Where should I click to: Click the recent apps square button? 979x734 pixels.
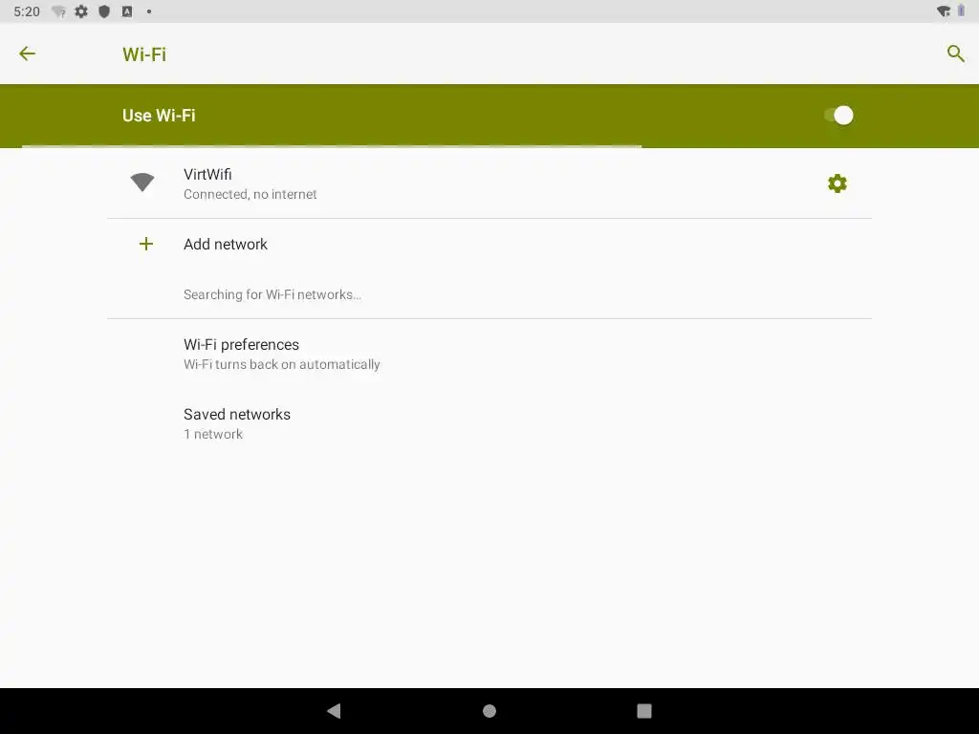tap(644, 711)
